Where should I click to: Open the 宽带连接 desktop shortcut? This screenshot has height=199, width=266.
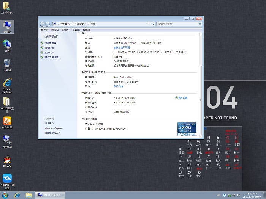tap(7, 140)
